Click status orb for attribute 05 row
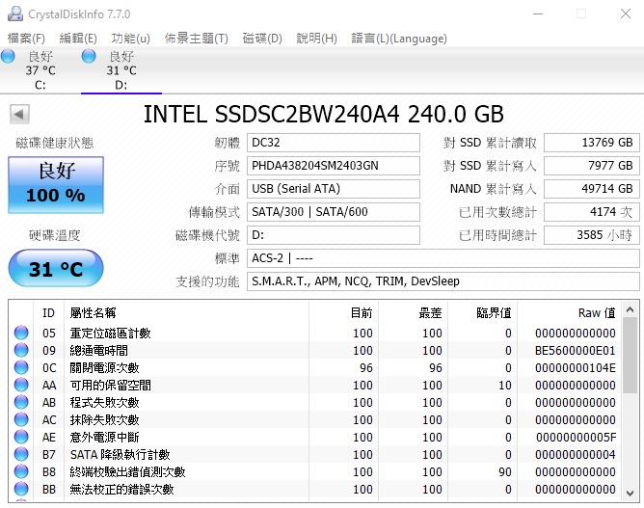 (21, 333)
